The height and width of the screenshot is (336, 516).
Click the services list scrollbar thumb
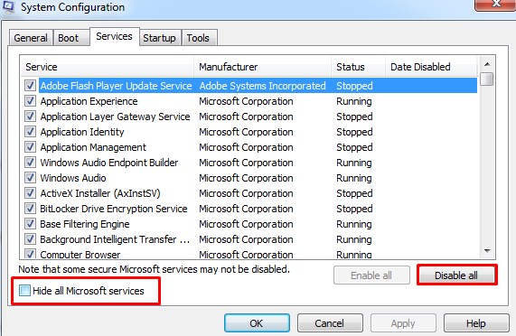click(487, 79)
